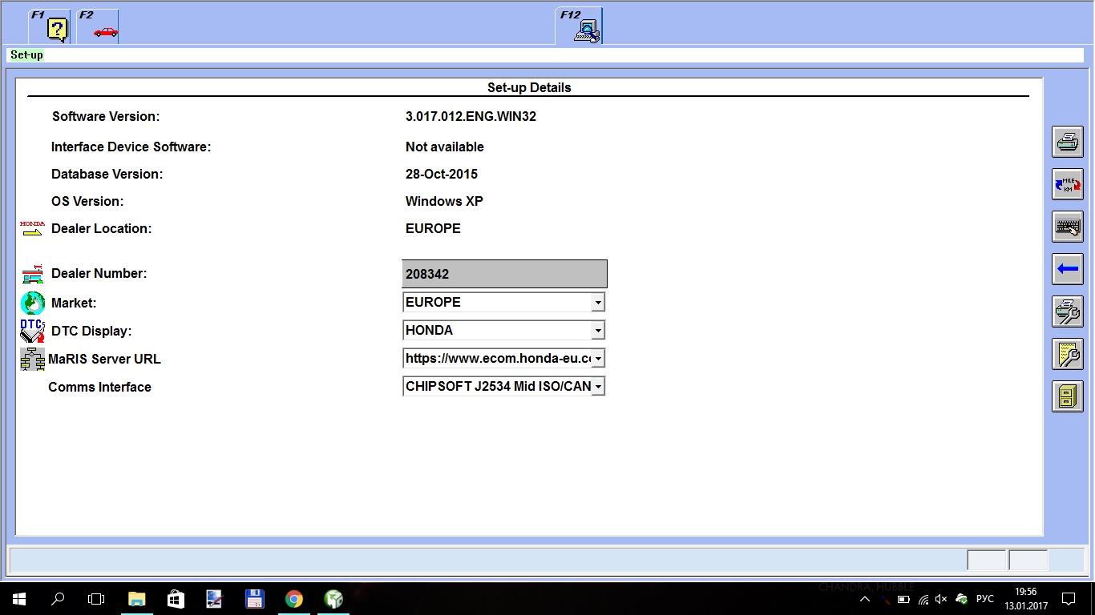
Task: Click the Dealer Number icon
Action: coord(32,274)
